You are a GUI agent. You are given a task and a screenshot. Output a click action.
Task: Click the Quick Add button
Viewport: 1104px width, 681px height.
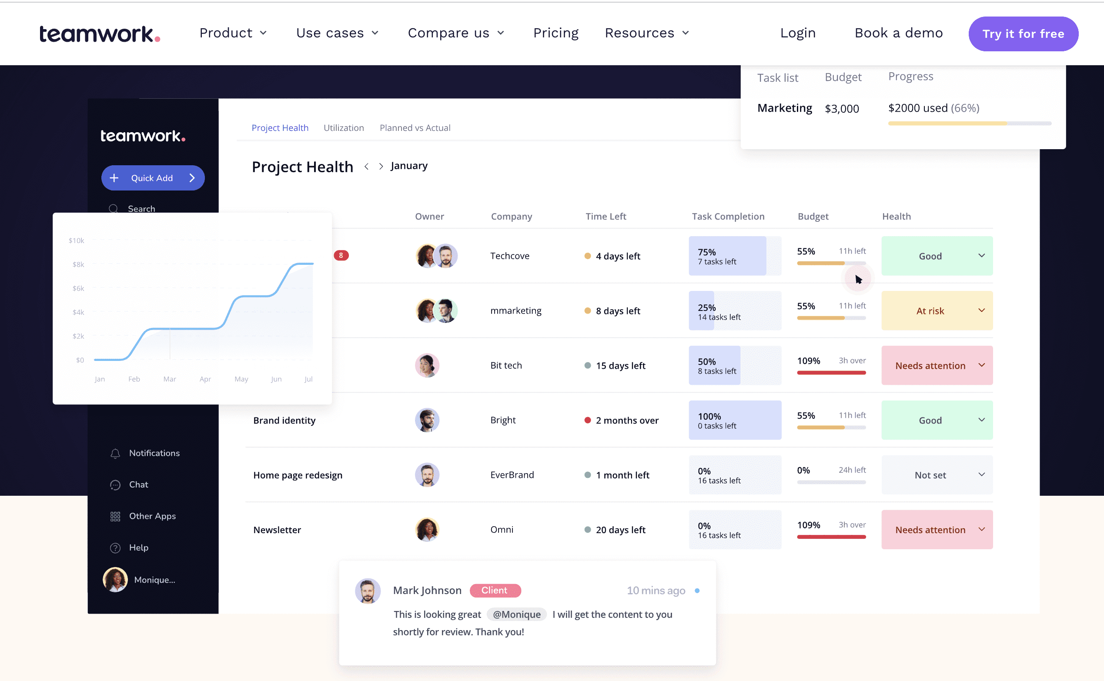point(152,177)
